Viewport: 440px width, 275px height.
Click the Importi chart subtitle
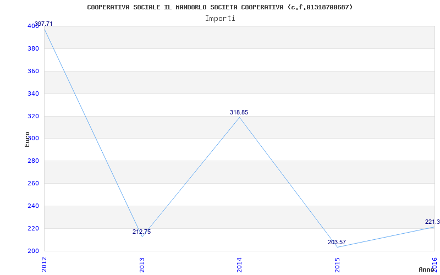click(220, 19)
